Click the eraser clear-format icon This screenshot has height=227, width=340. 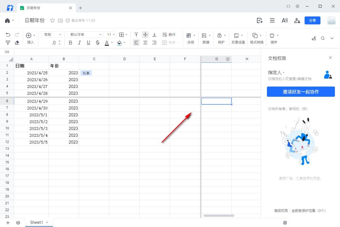(x=17, y=43)
